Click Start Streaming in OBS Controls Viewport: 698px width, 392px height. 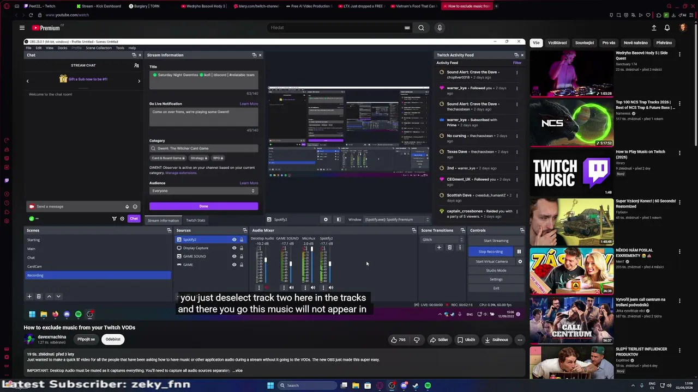coord(496,241)
